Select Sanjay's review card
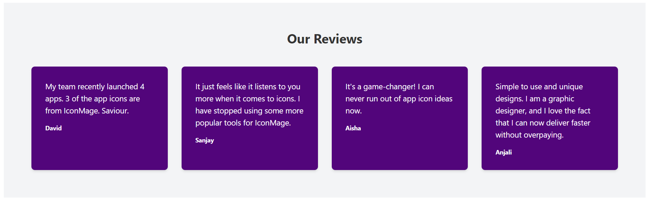648x200 pixels. [x=250, y=118]
